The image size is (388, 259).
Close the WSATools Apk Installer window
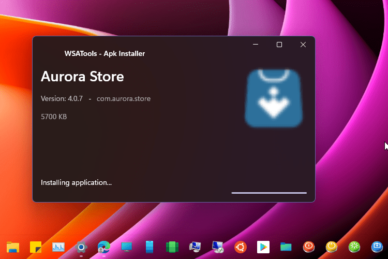(x=303, y=45)
